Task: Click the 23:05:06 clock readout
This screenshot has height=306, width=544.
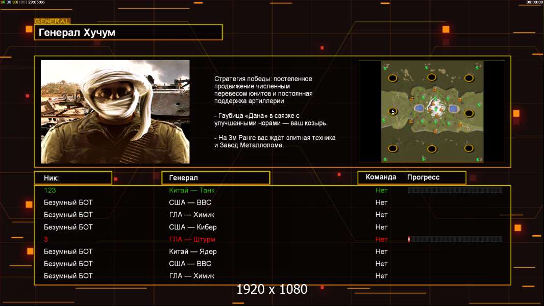Action: point(35,2)
